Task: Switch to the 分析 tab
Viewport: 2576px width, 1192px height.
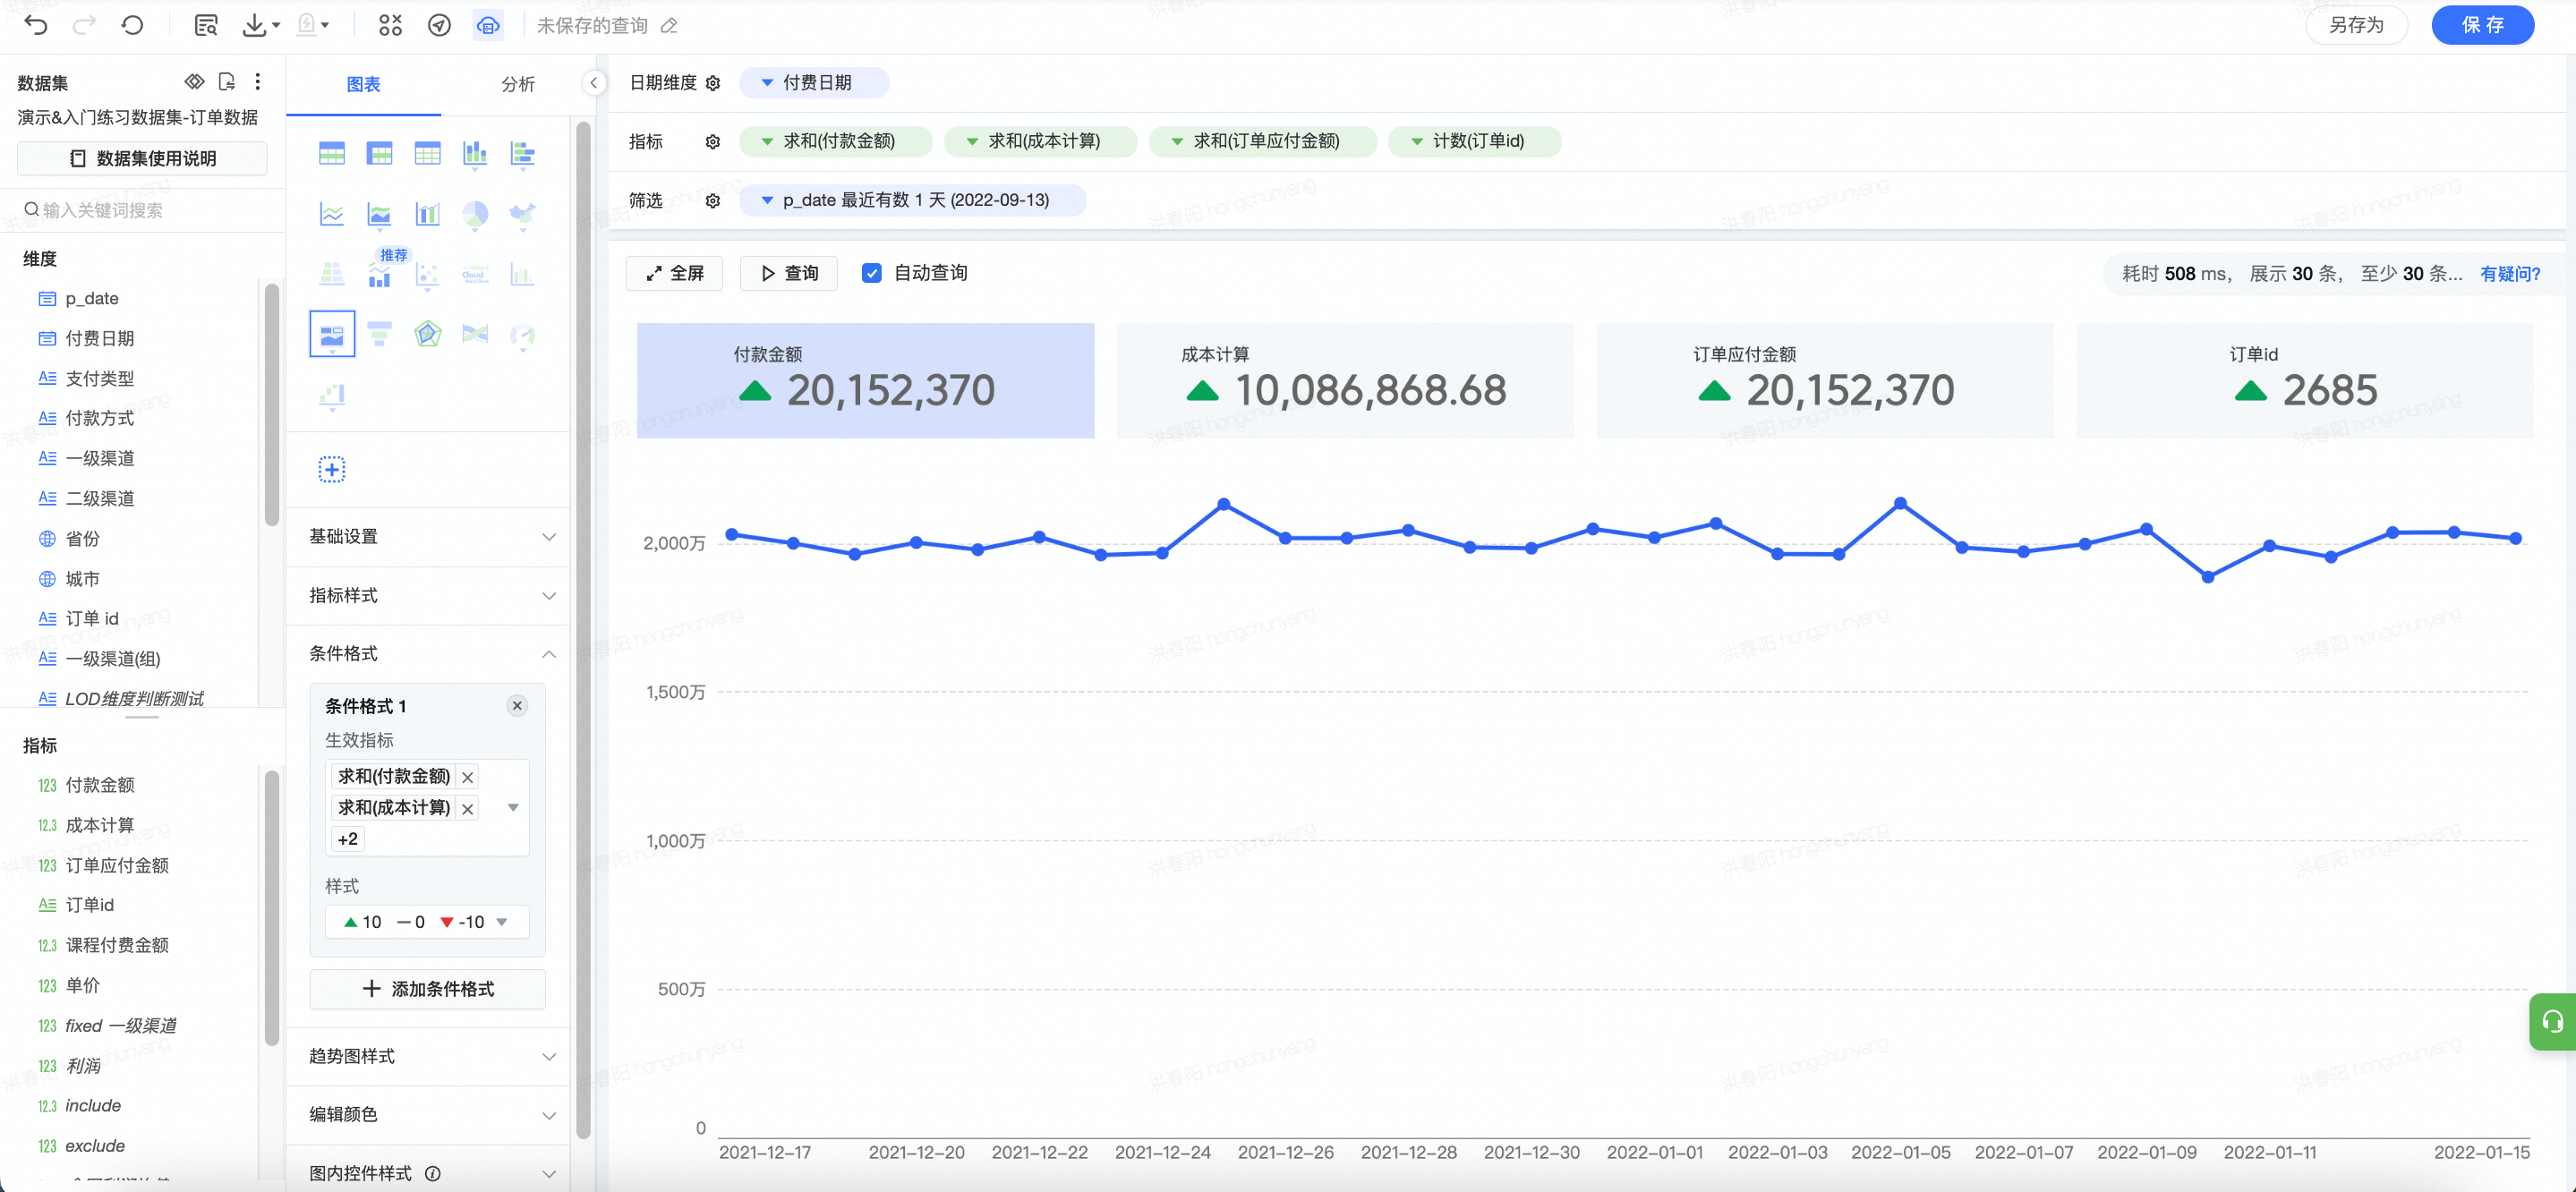Action: point(517,84)
